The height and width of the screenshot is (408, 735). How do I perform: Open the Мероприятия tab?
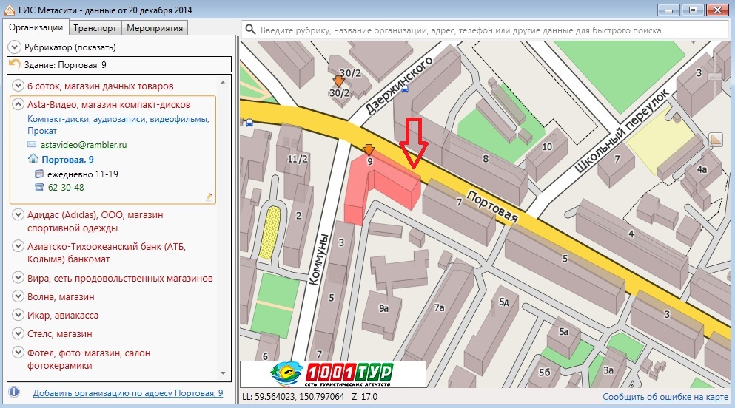pyautogui.click(x=154, y=28)
